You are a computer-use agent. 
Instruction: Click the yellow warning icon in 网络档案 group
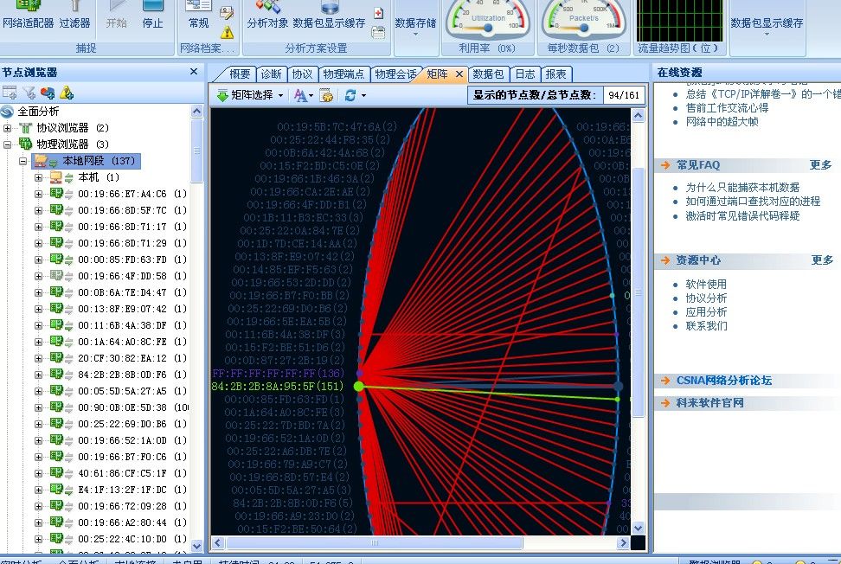coord(227,32)
